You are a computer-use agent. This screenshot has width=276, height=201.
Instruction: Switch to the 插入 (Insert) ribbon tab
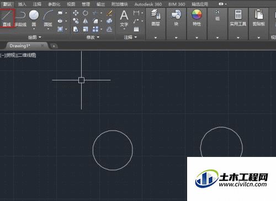pos(22,4)
